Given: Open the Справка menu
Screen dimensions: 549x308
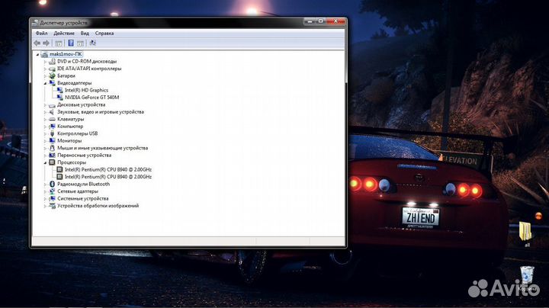Looking at the screenshot, I should pos(104,34).
